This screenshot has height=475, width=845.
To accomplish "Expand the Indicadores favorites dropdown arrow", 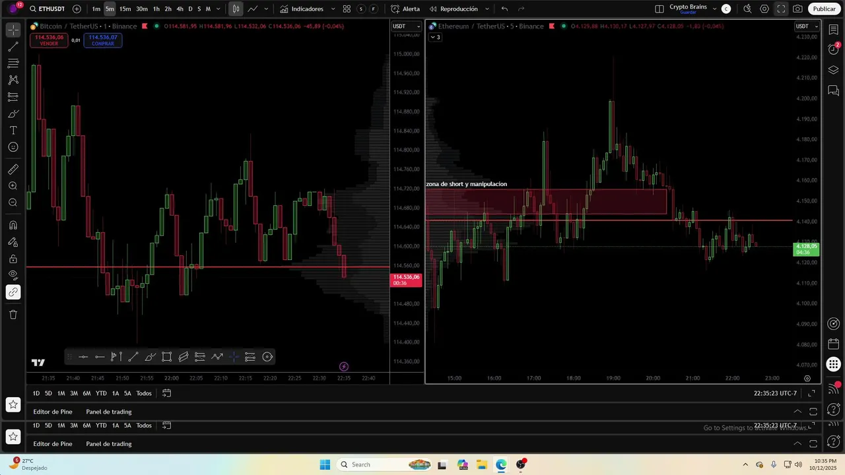I will pyautogui.click(x=333, y=9).
